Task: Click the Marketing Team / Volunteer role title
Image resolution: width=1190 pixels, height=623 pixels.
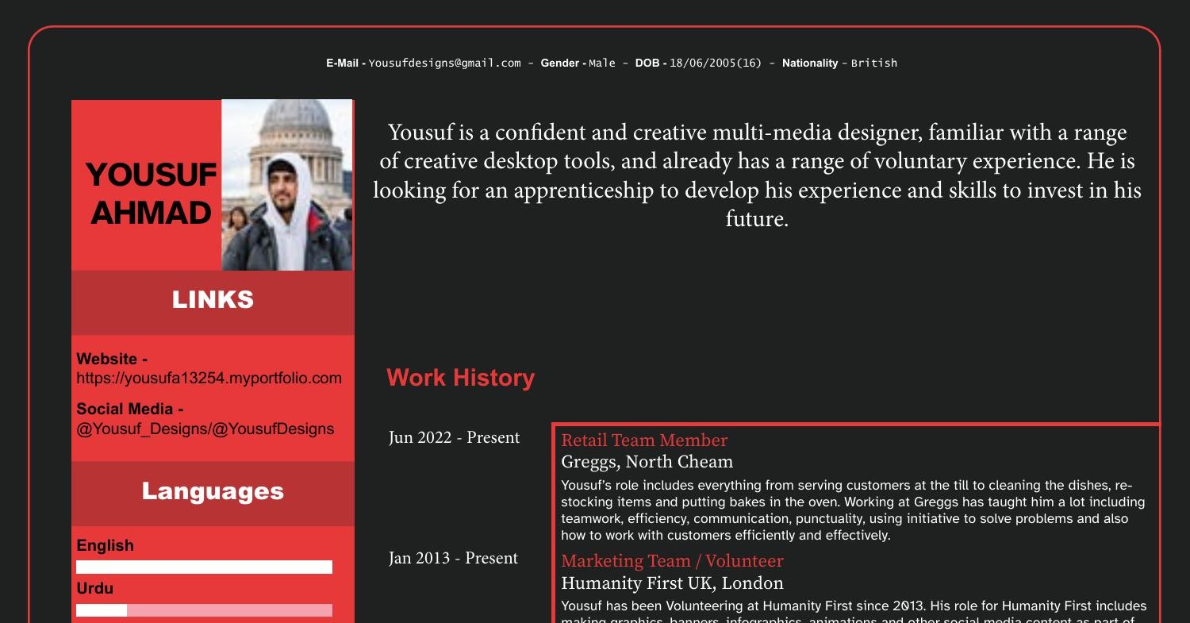Action: [x=673, y=560]
